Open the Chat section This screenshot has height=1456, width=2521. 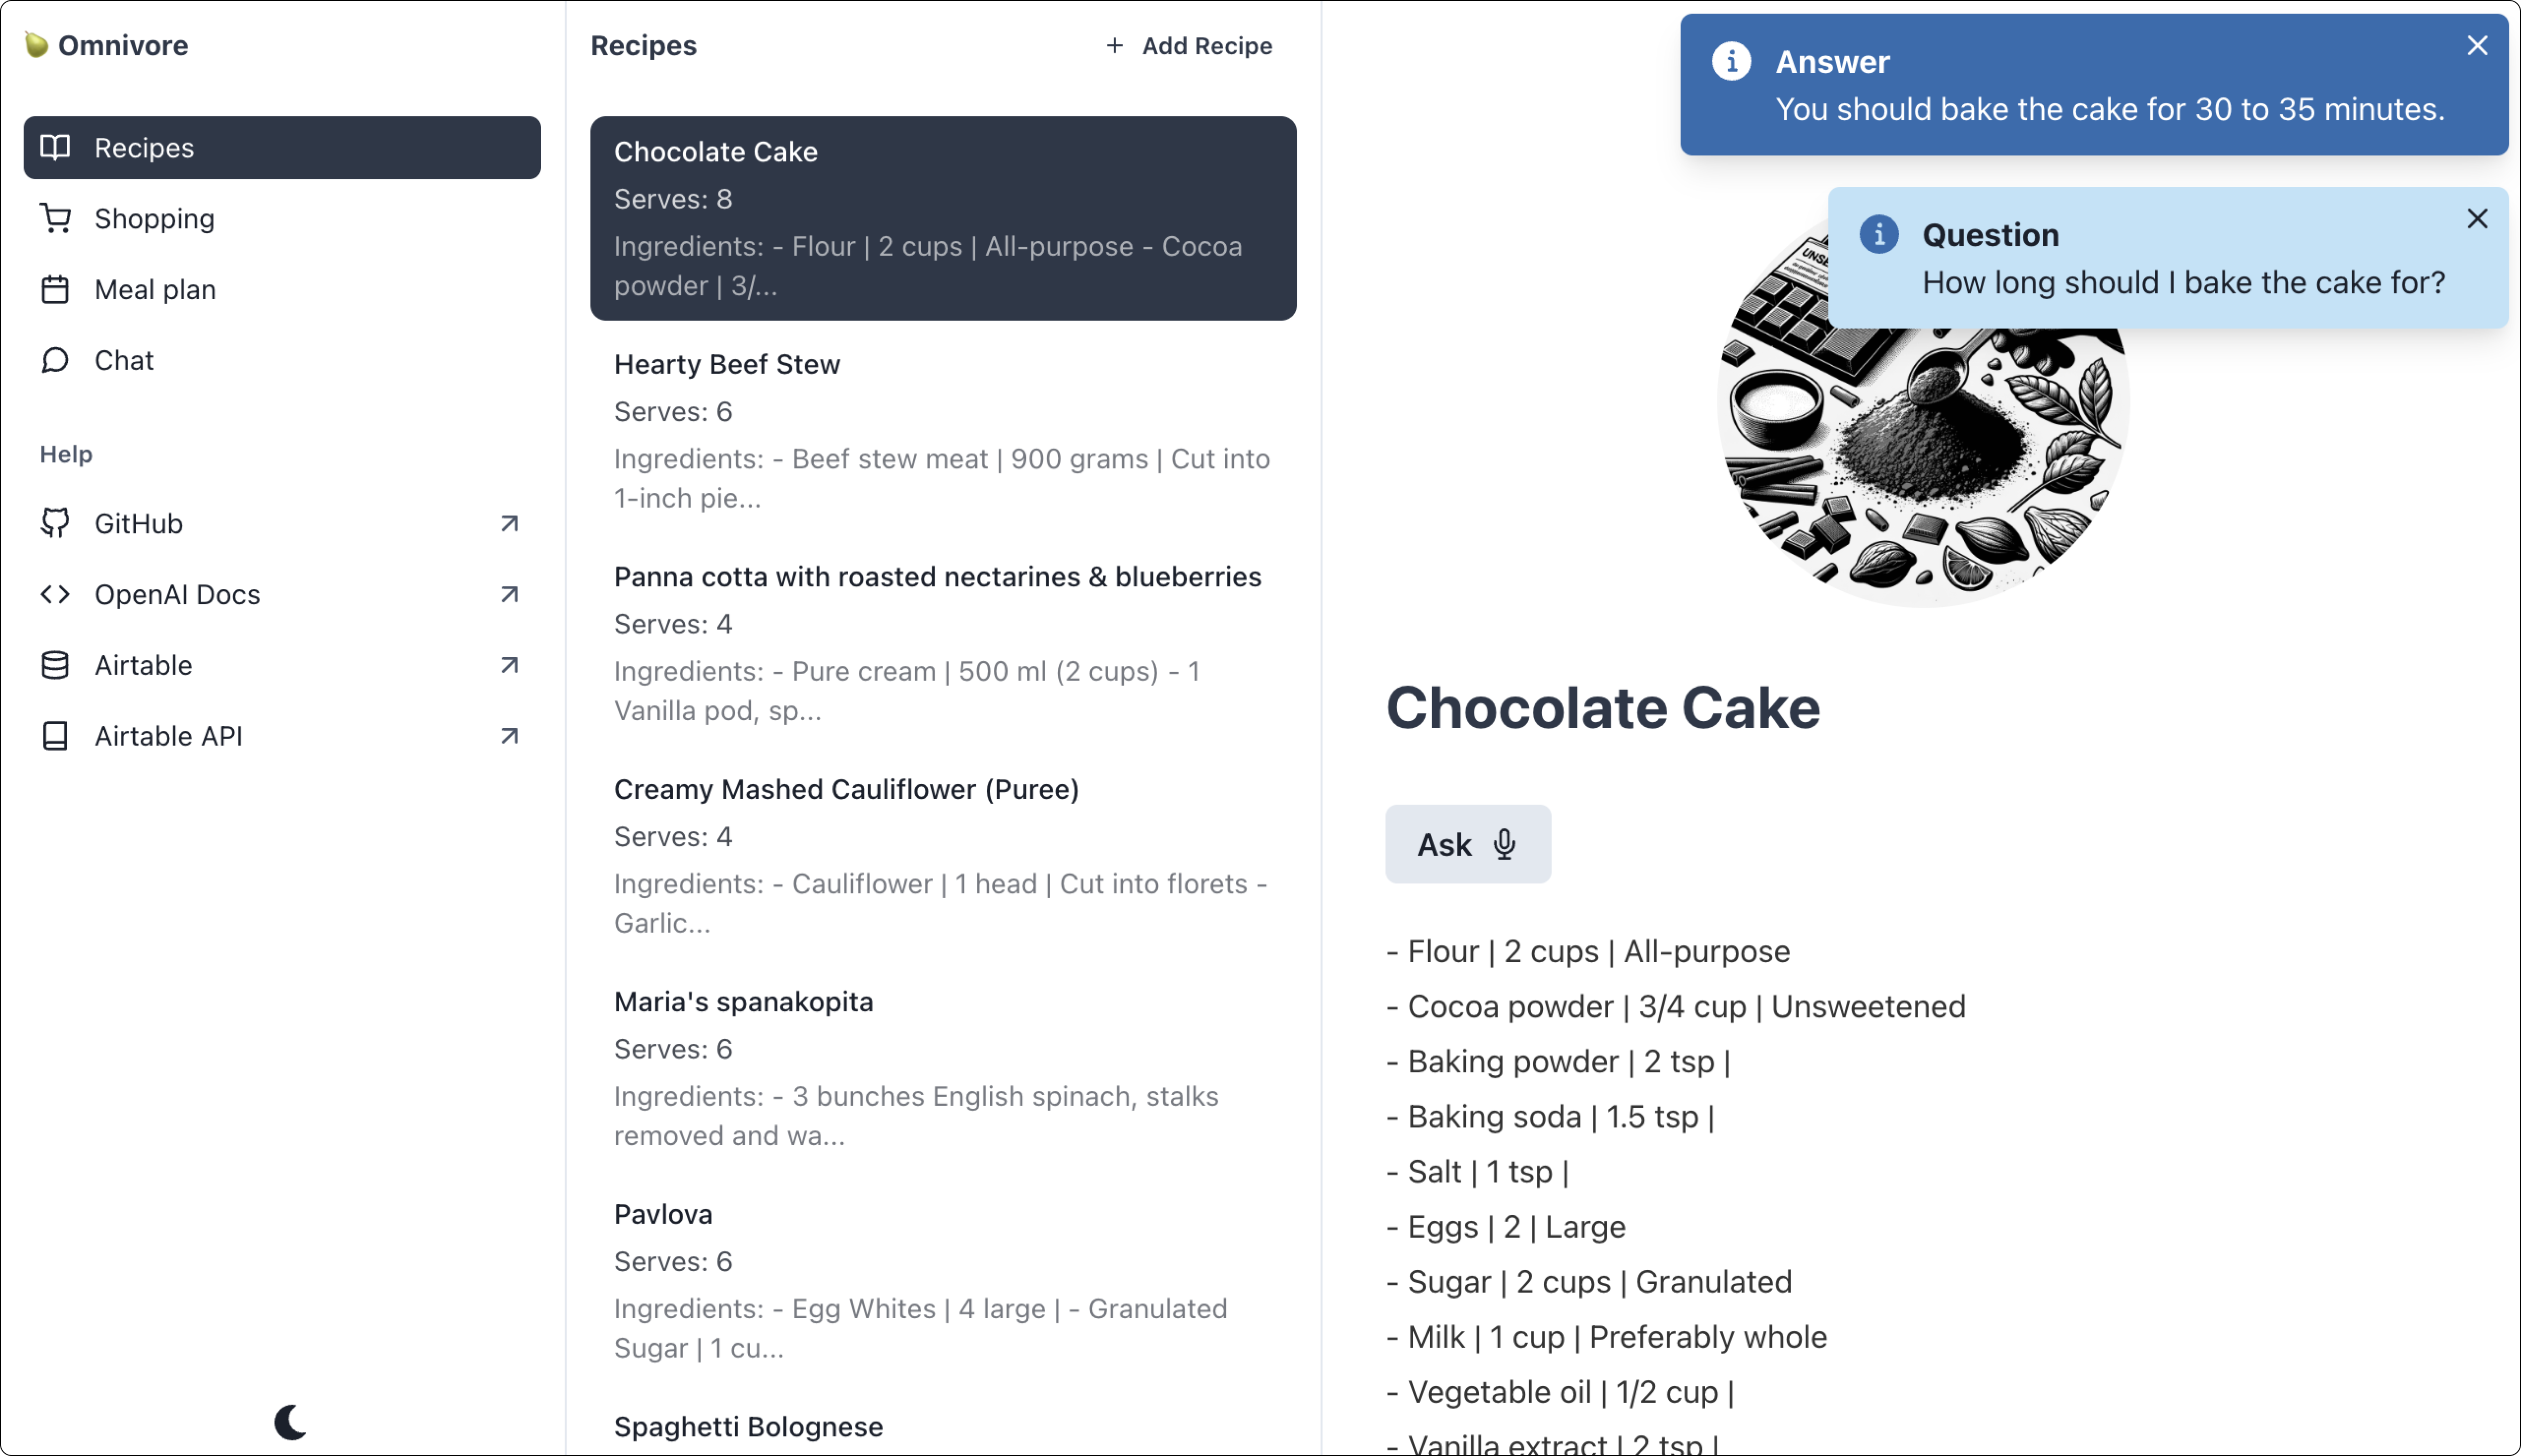[124, 360]
